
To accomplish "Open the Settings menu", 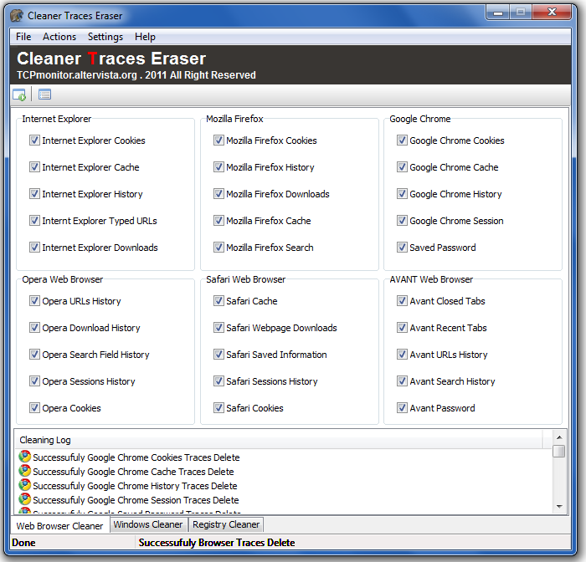I will point(105,37).
